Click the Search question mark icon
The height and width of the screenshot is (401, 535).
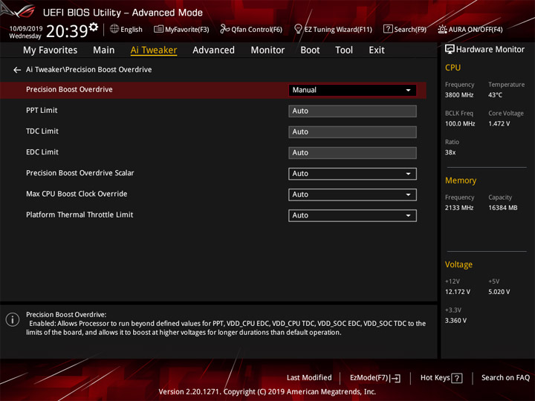click(x=388, y=29)
